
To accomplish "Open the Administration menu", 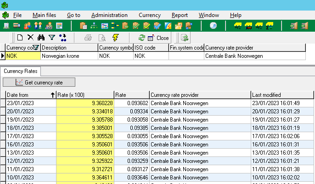I will click(x=109, y=15).
